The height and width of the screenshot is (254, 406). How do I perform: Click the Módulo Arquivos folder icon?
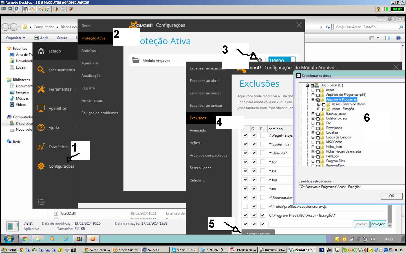click(x=136, y=60)
